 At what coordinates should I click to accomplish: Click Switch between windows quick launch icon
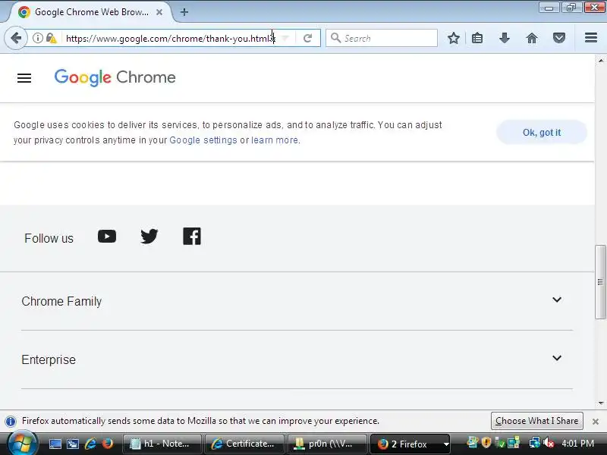[x=72, y=444]
